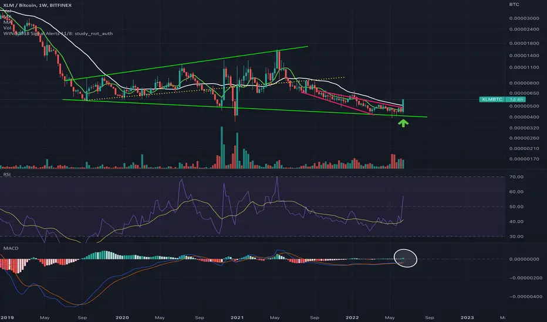Click the 0.00000650 price axis label
547x322 pixels.
tap(524, 93)
